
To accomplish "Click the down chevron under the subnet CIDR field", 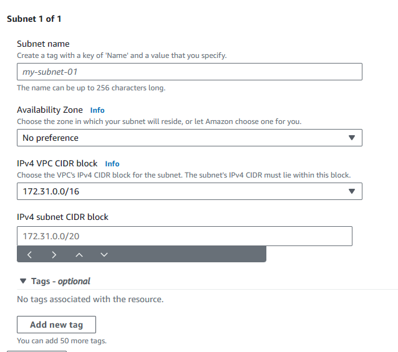I will tap(104, 254).
